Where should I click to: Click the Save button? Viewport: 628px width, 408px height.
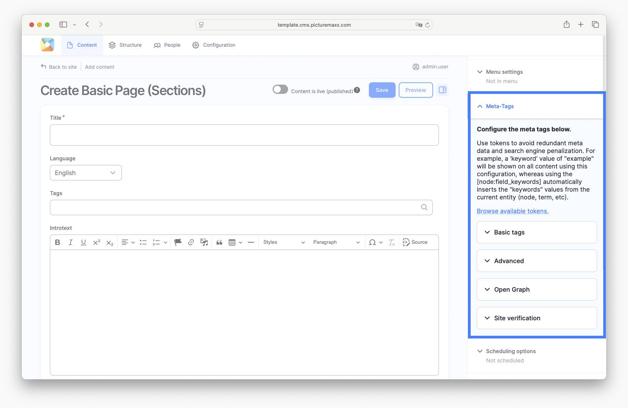(382, 90)
